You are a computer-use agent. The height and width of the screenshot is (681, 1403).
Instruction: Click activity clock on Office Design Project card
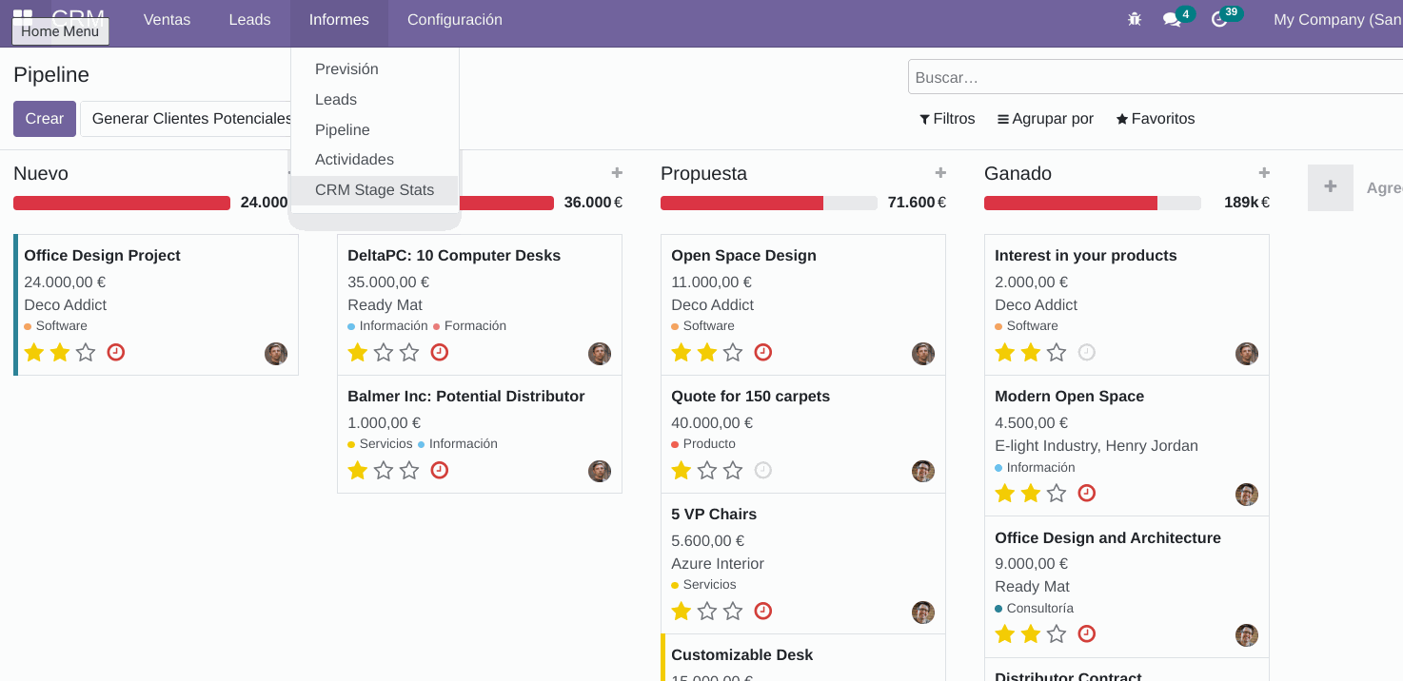tap(116, 352)
